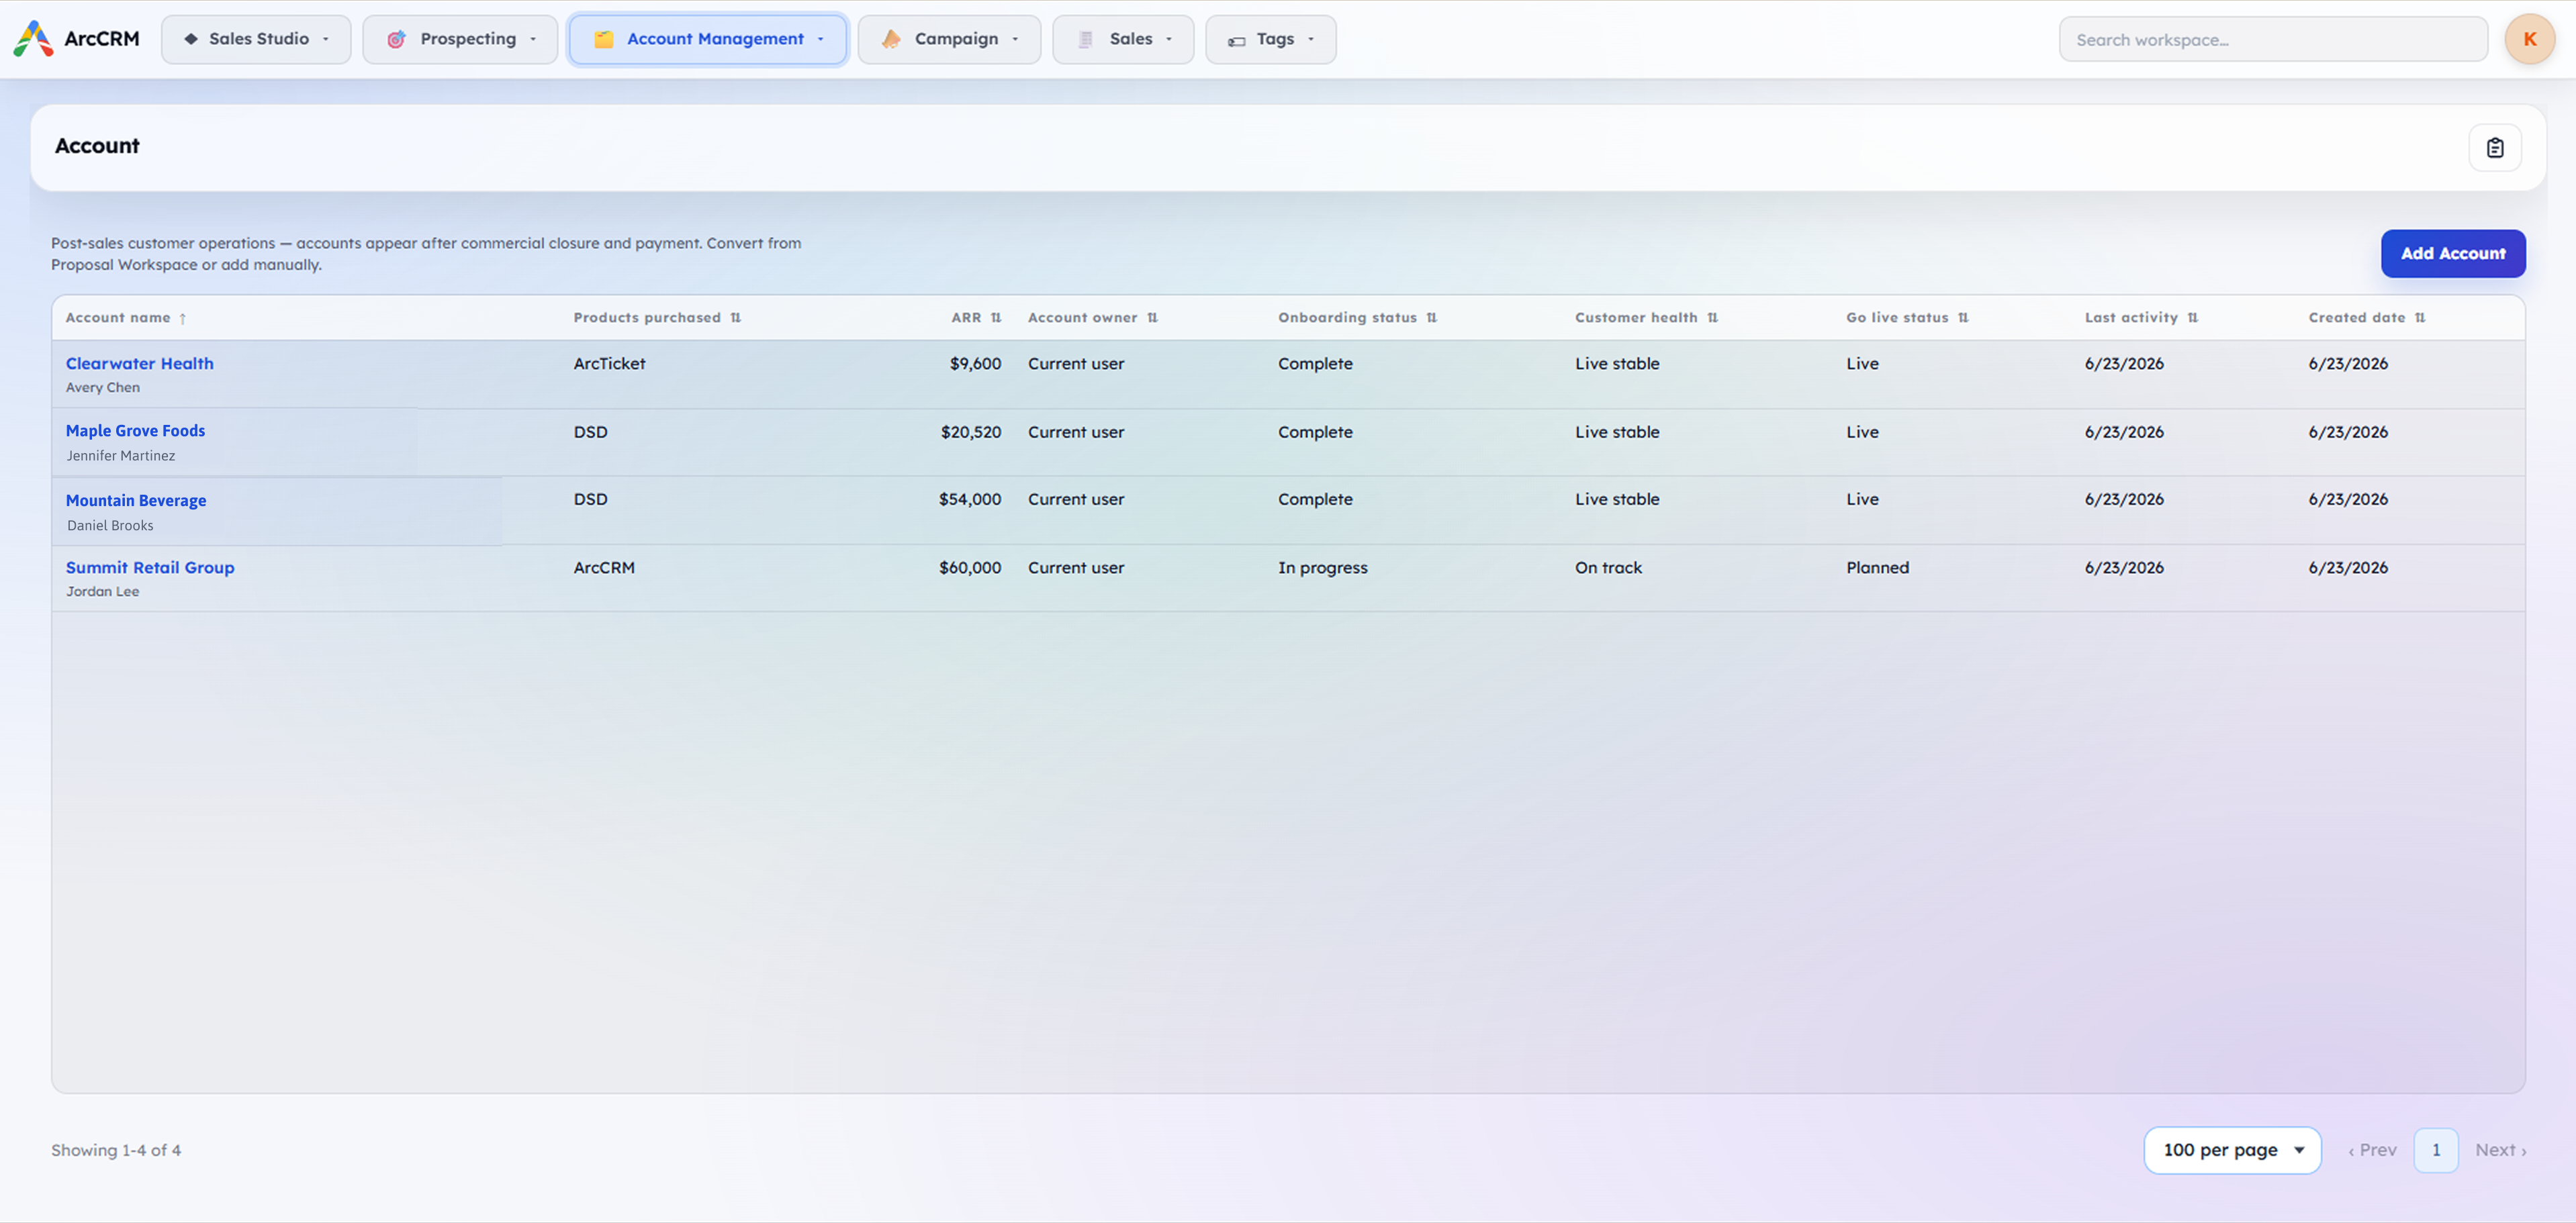Expand the Sales Studio dropdown chevron
2576x1223 pixels.
[x=326, y=40]
